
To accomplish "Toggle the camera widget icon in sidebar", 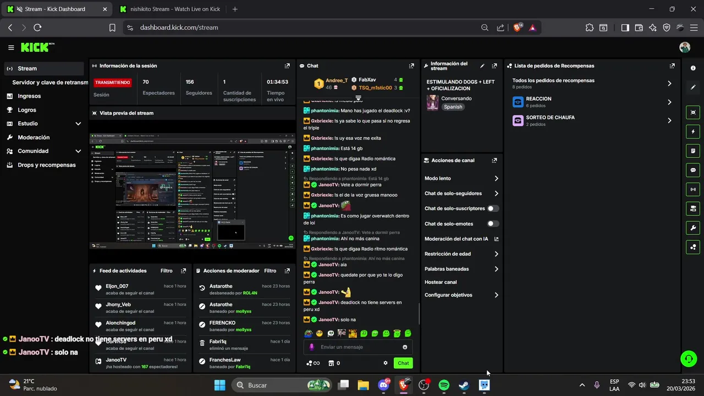I will click(693, 208).
